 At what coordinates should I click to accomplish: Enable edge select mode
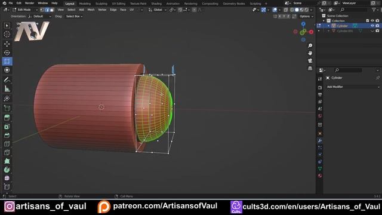(x=47, y=10)
